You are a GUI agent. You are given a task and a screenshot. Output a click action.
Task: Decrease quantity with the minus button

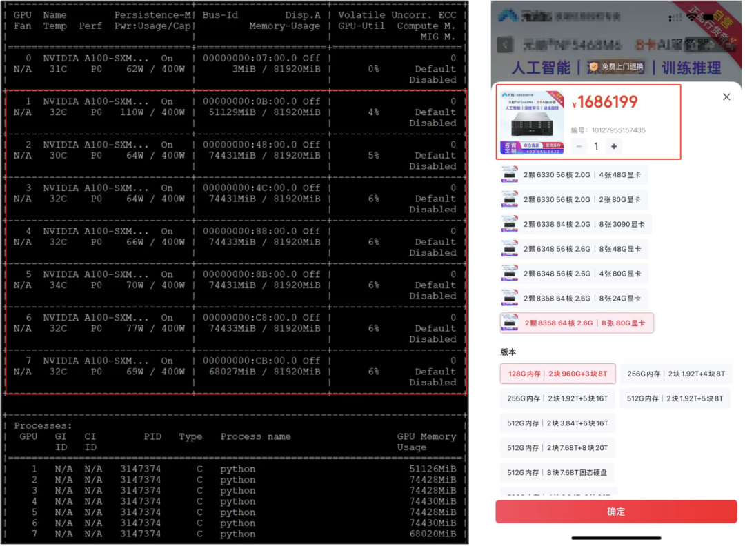click(579, 146)
